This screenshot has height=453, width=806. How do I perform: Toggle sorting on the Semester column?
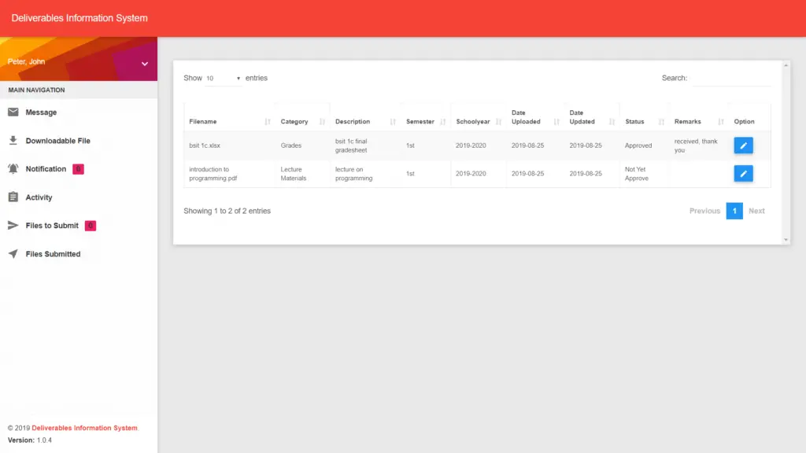[419, 121]
